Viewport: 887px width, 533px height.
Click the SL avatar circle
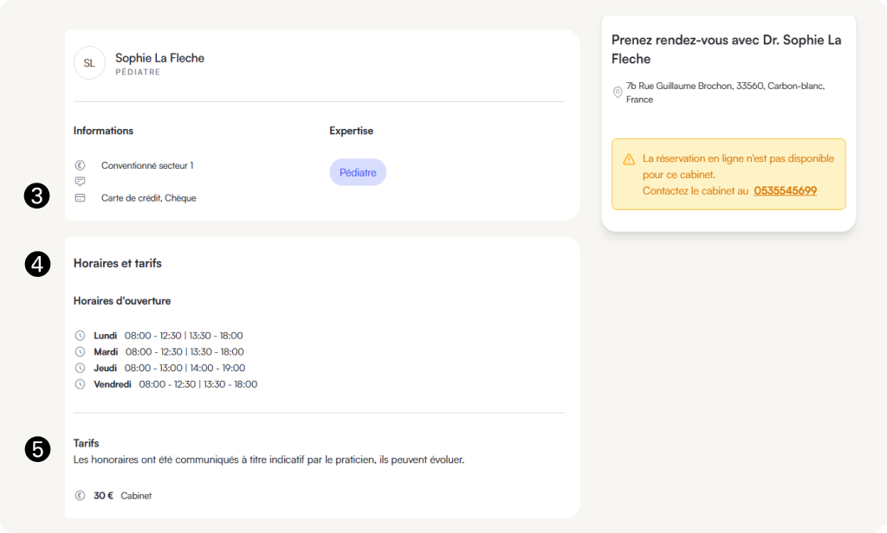(89, 63)
